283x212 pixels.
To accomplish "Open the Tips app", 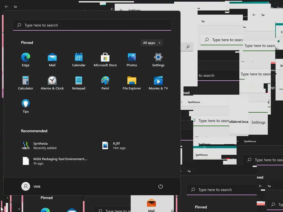I will coord(26,106).
